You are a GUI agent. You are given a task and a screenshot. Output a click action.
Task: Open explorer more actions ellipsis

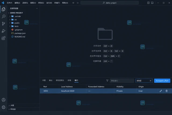37,8
